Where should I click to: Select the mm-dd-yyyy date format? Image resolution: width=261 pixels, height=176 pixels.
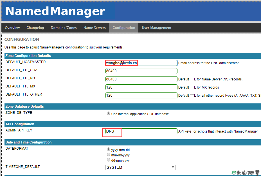pyautogui.click(x=109, y=155)
